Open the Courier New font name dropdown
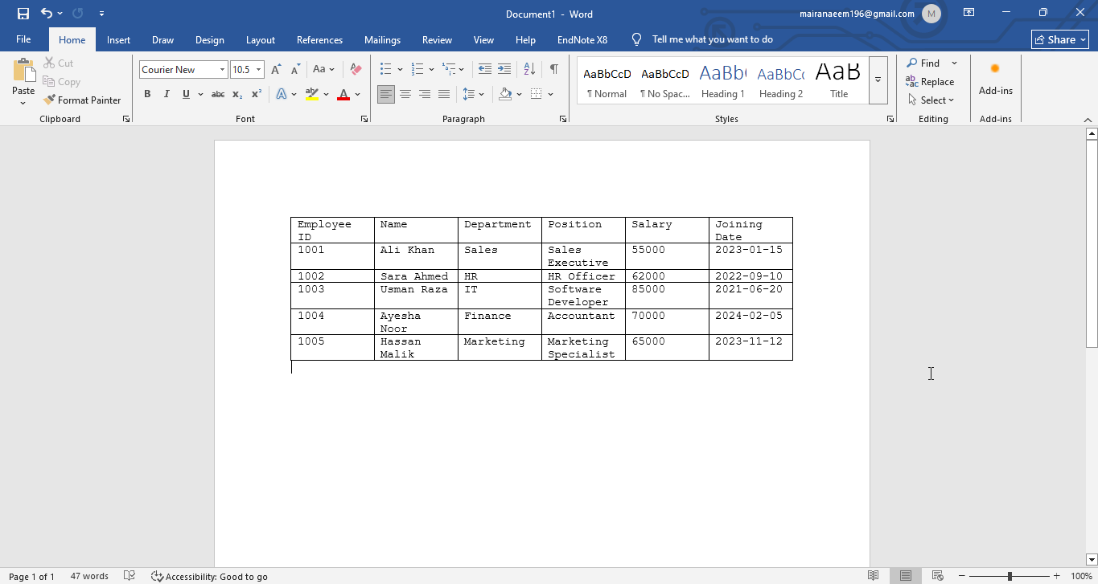This screenshot has height=584, width=1098. point(222,70)
